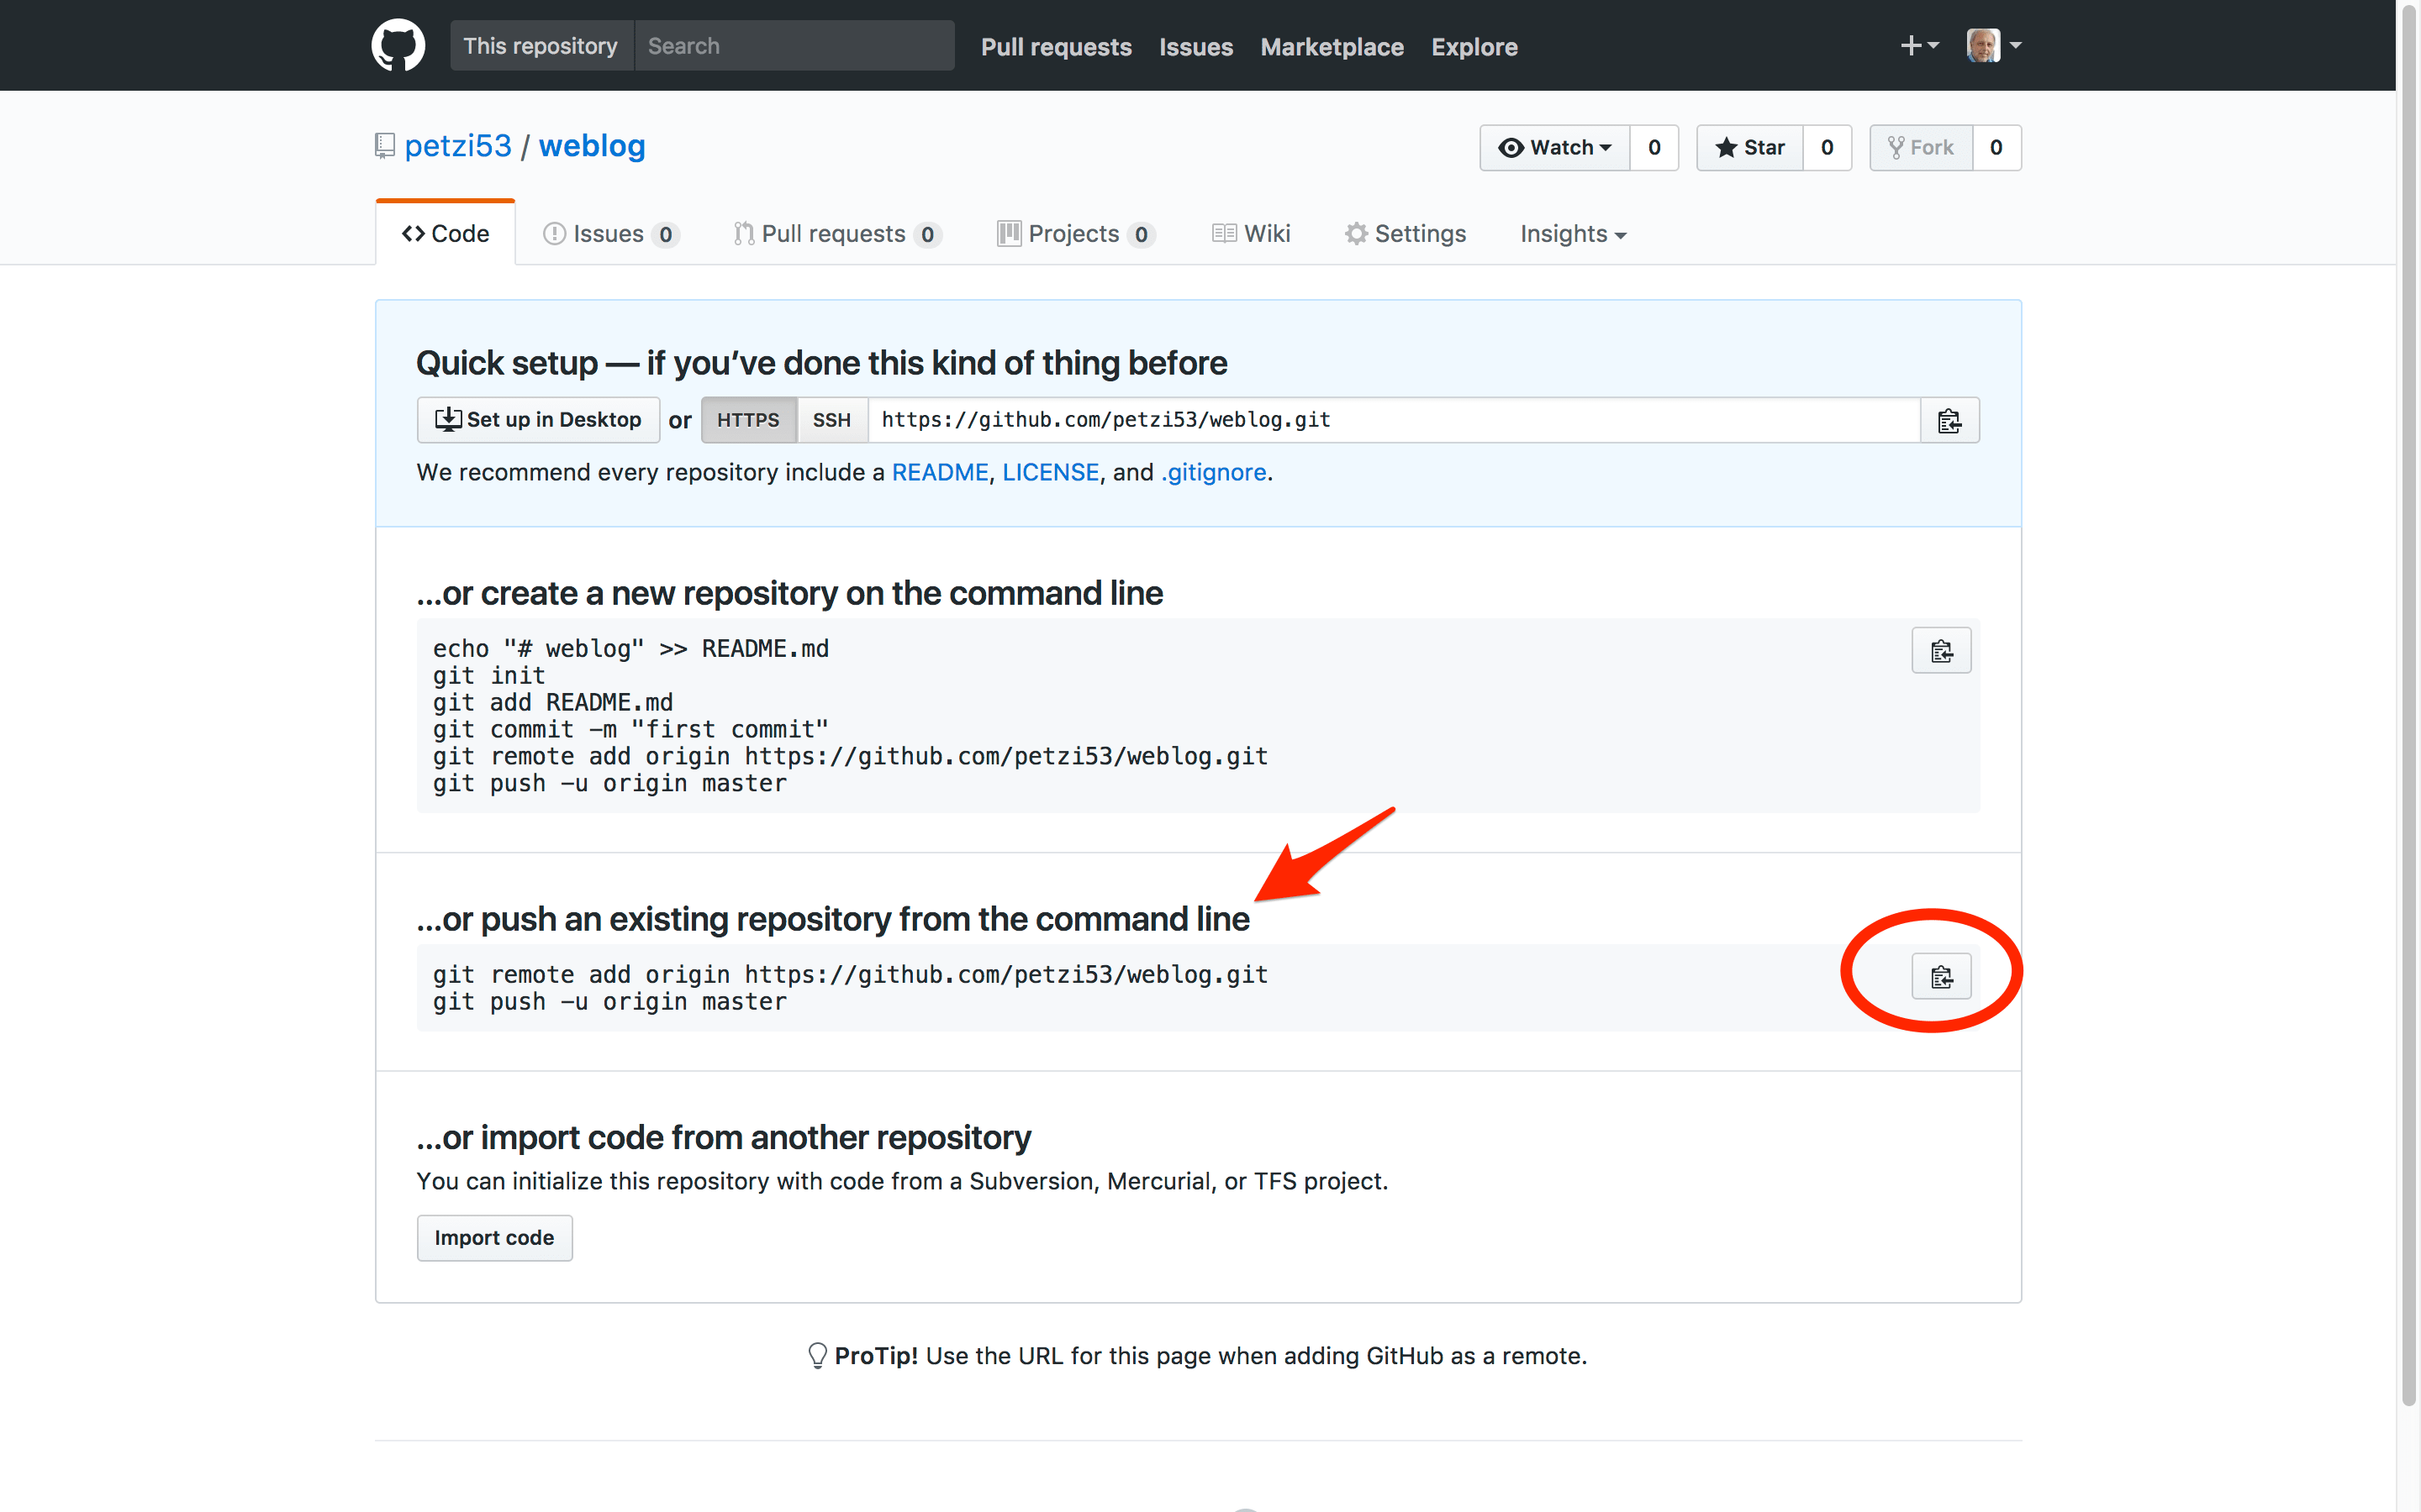Click the Fork button

[x=1920, y=148]
